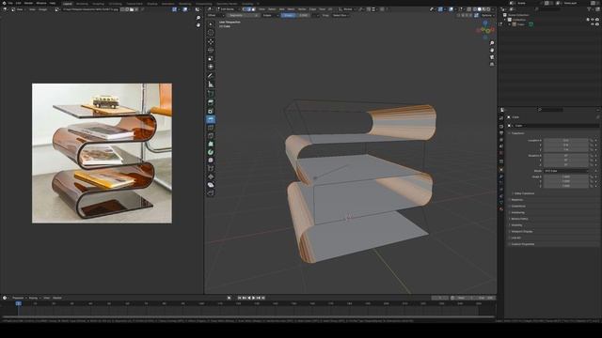This screenshot has height=338, width=602.
Task: Select the Poly Build tool
Action: point(211,144)
